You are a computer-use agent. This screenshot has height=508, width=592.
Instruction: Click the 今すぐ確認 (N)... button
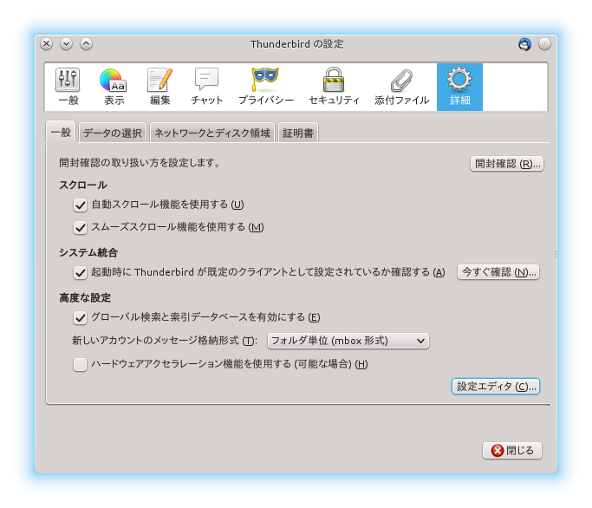pos(498,272)
